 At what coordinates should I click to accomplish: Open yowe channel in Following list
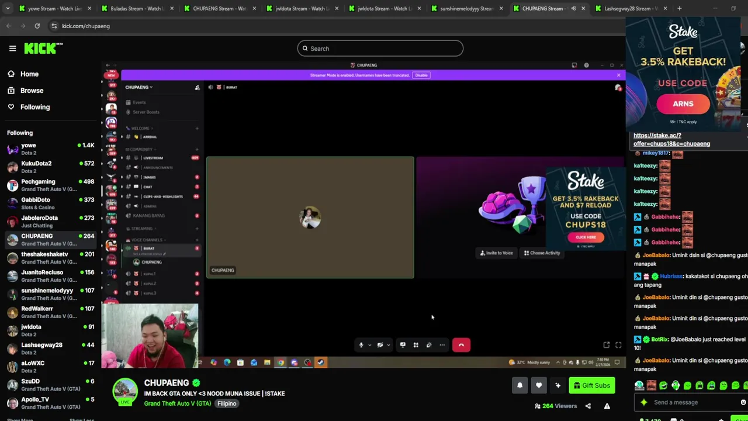[50, 149]
